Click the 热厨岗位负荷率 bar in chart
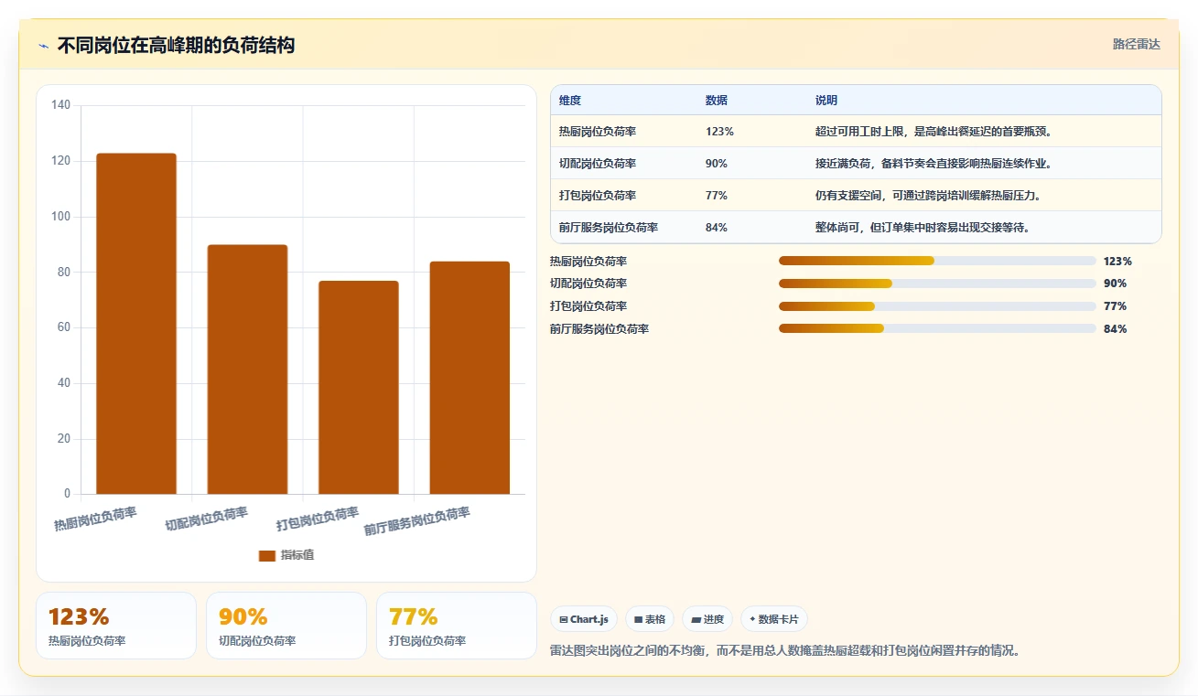1198x696 pixels. click(x=136, y=324)
